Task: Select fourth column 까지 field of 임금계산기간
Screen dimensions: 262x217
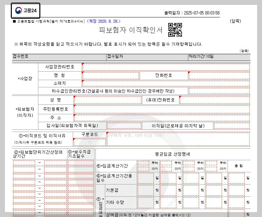Action: [x=212, y=169]
